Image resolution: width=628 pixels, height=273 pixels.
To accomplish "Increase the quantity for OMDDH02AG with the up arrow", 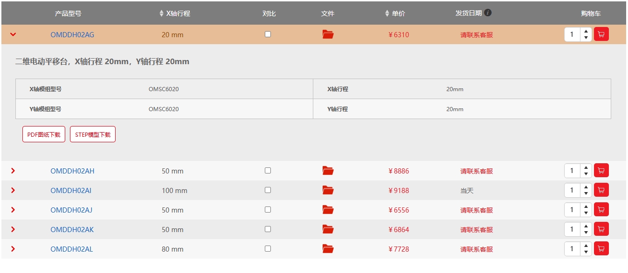I will tap(586, 32).
